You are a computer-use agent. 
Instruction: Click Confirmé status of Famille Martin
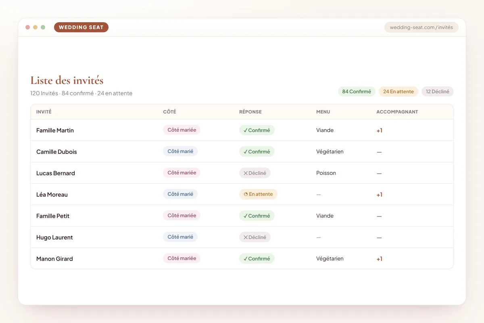(x=257, y=130)
